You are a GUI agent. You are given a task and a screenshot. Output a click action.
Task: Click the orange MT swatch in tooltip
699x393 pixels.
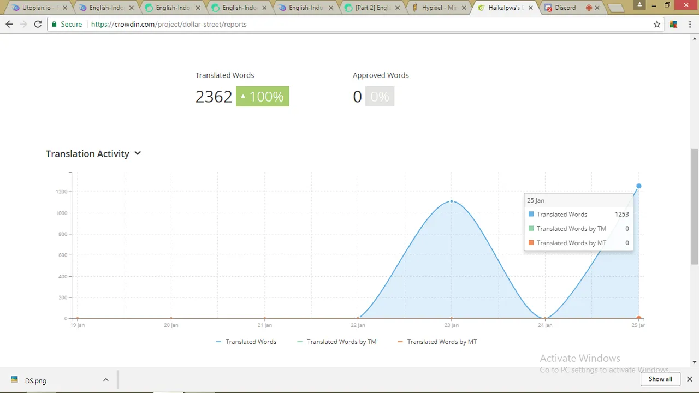coord(531,243)
